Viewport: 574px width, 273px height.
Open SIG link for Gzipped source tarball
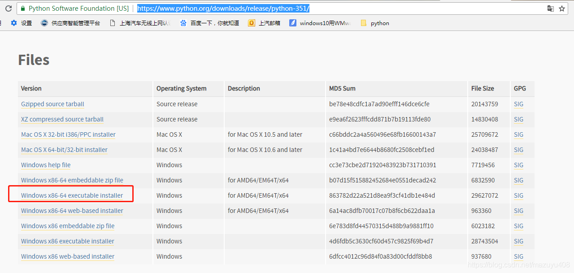pyautogui.click(x=518, y=104)
